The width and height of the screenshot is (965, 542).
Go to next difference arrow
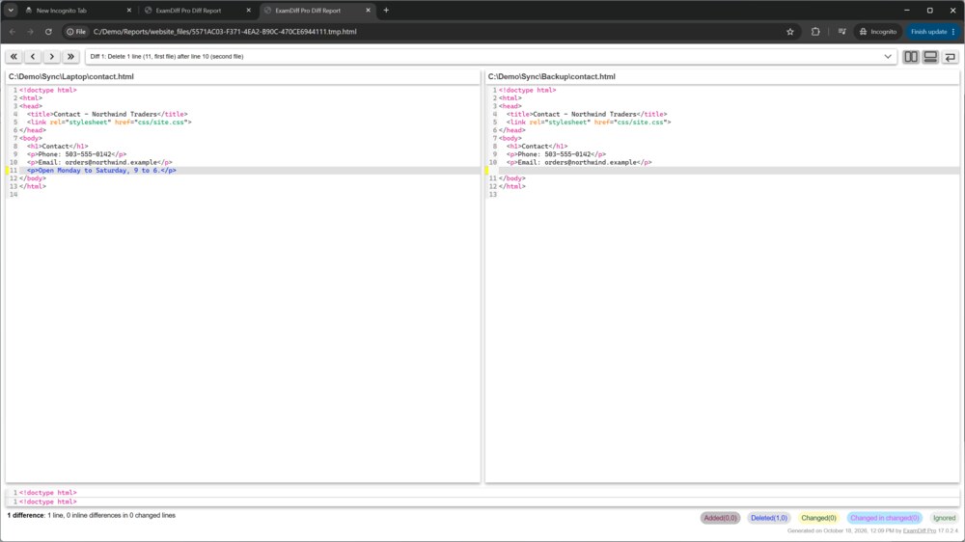(52, 57)
